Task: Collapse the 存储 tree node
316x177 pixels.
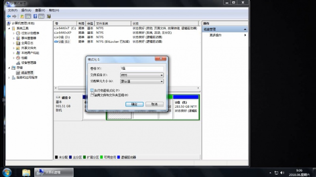Action: [x=9, y=68]
